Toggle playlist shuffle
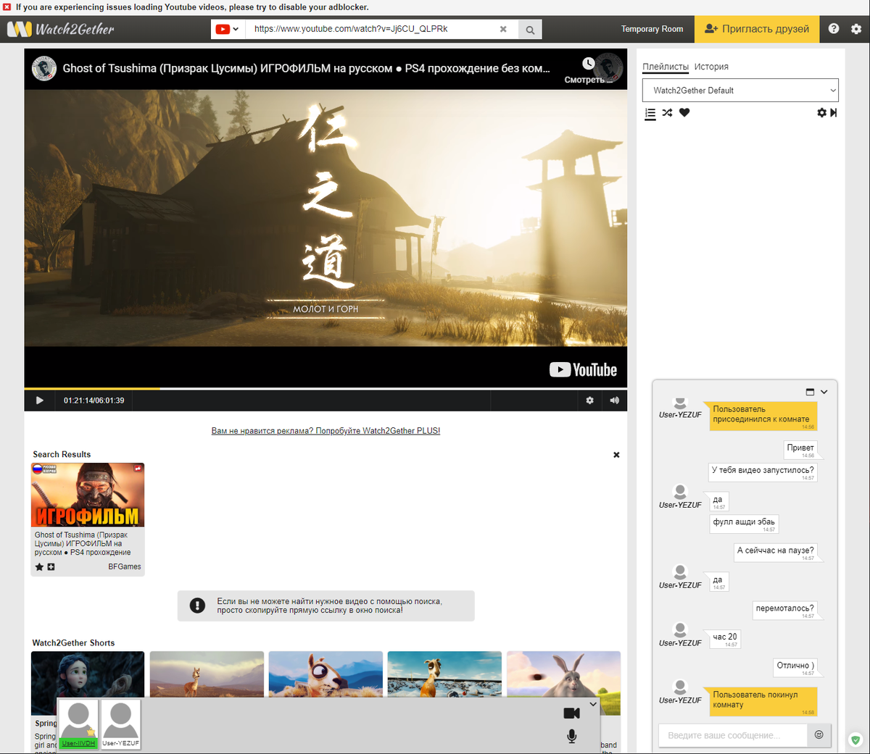870x754 pixels. pos(667,113)
